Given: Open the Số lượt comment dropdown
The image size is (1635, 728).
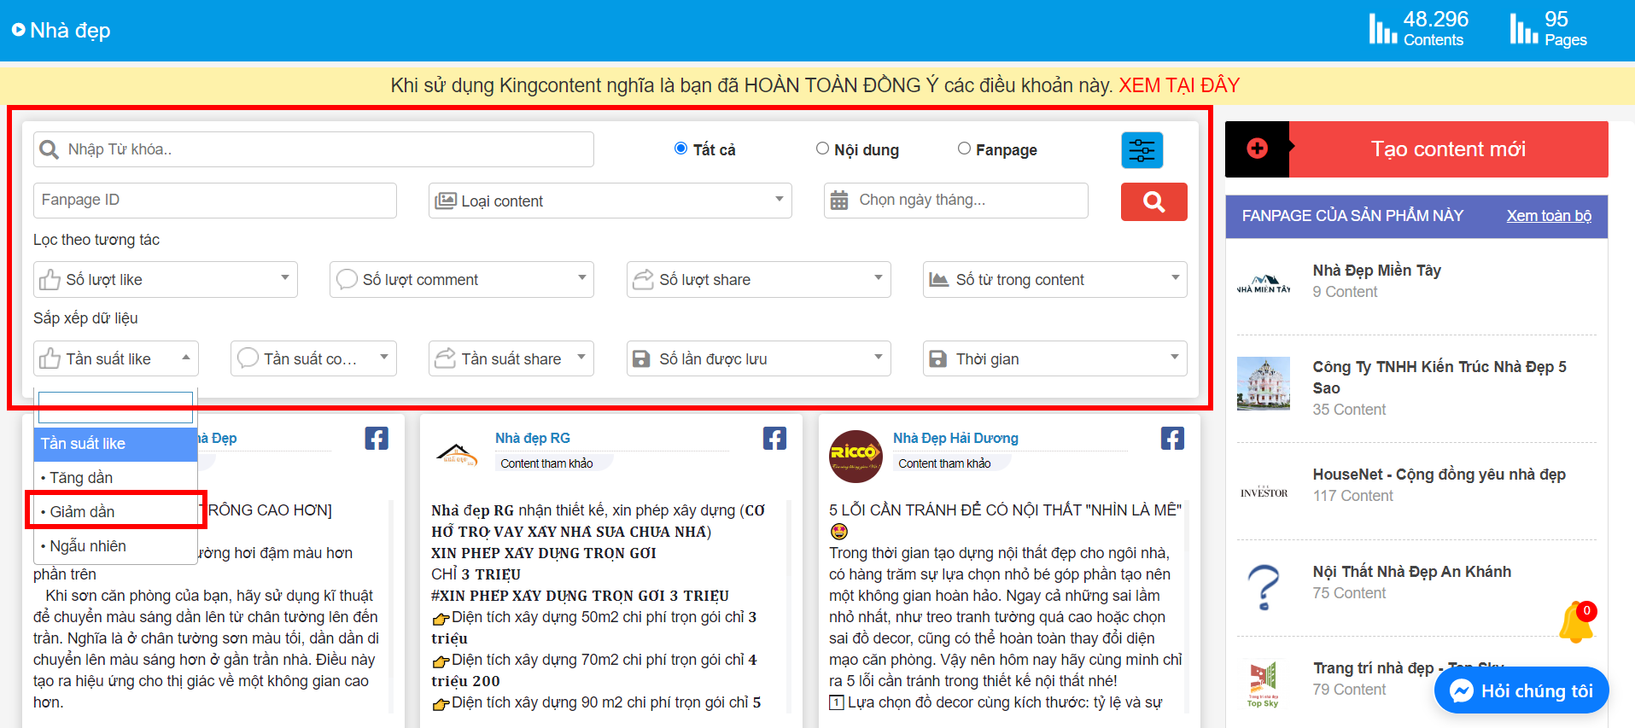Looking at the screenshot, I should tap(462, 279).
